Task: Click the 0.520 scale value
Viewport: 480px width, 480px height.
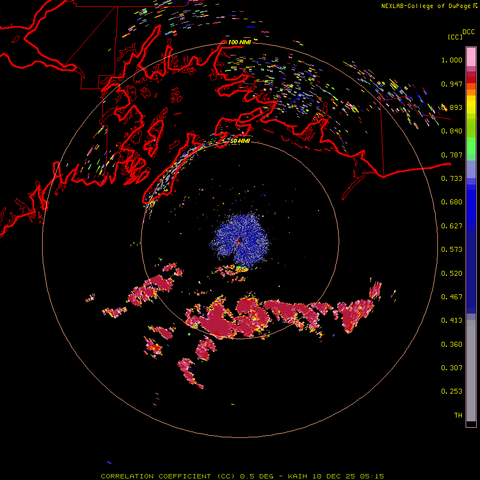Action: (x=452, y=274)
